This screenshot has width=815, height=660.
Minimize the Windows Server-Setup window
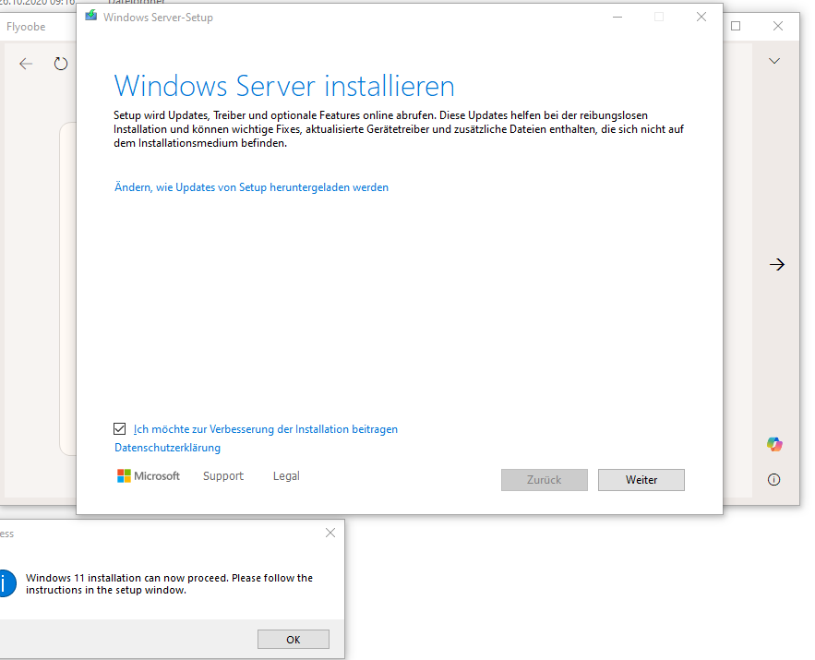click(x=616, y=17)
